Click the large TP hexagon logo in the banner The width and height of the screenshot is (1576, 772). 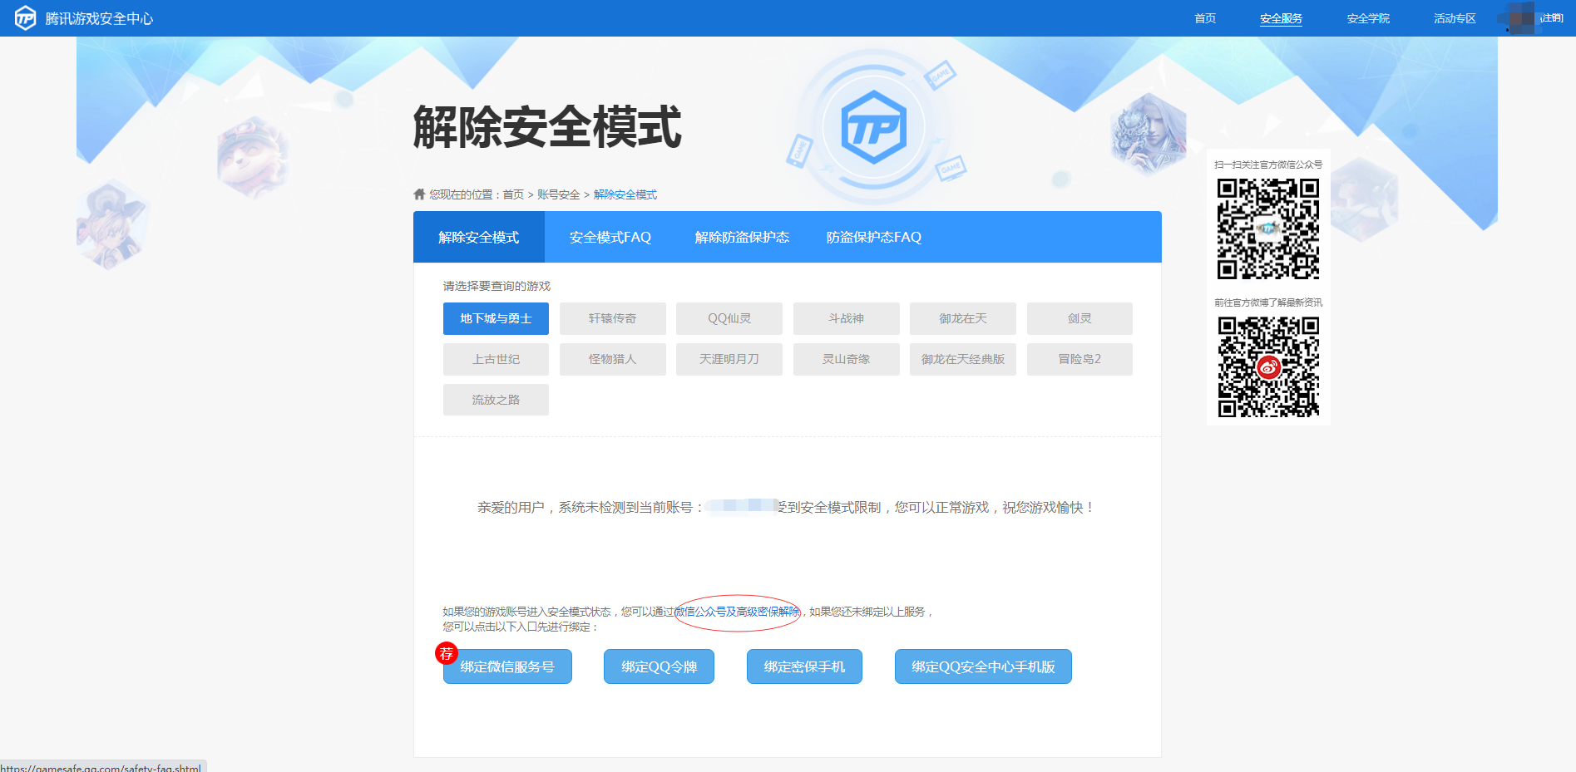coord(873,127)
